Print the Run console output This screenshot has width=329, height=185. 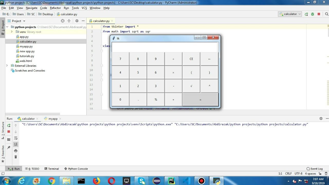(x=16, y=151)
